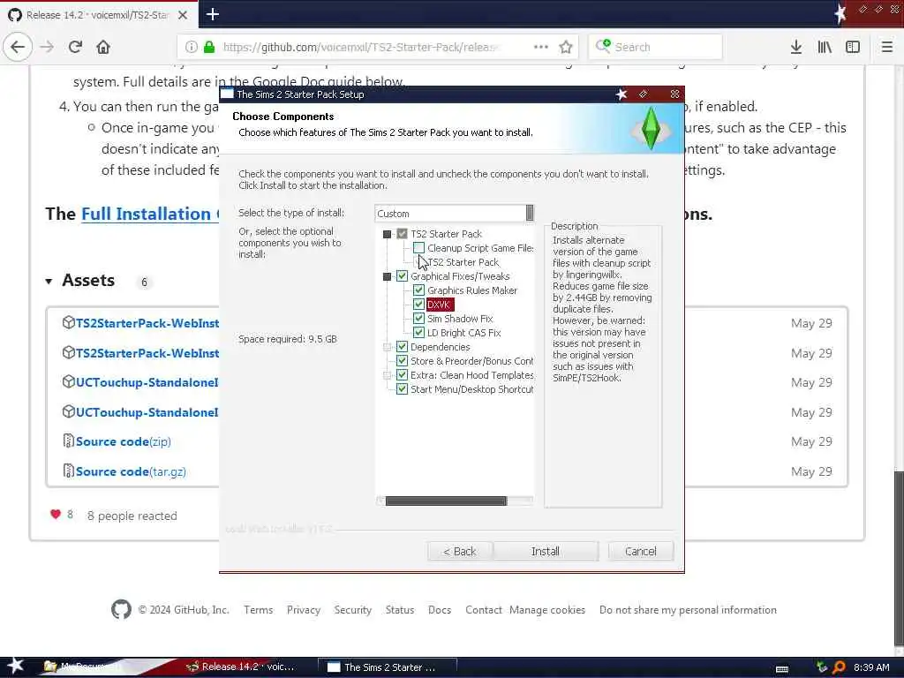Uncheck Extra: Clean Hood Templates checkbox
This screenshot has height=678, width=904.
pos(402,374)
